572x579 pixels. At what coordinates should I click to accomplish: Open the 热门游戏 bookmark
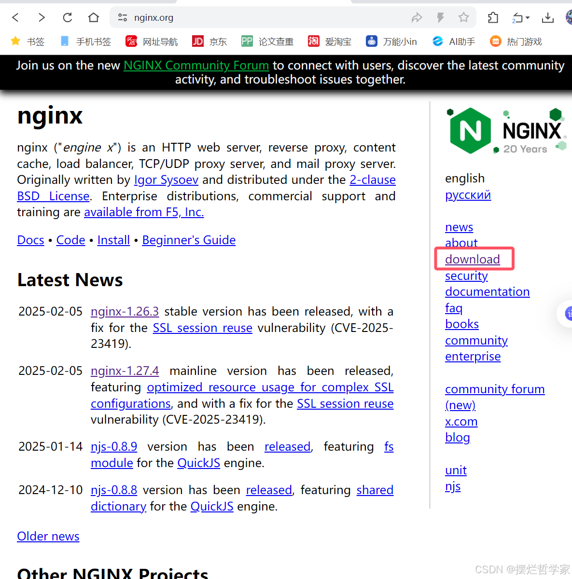[x=516, y=41]
